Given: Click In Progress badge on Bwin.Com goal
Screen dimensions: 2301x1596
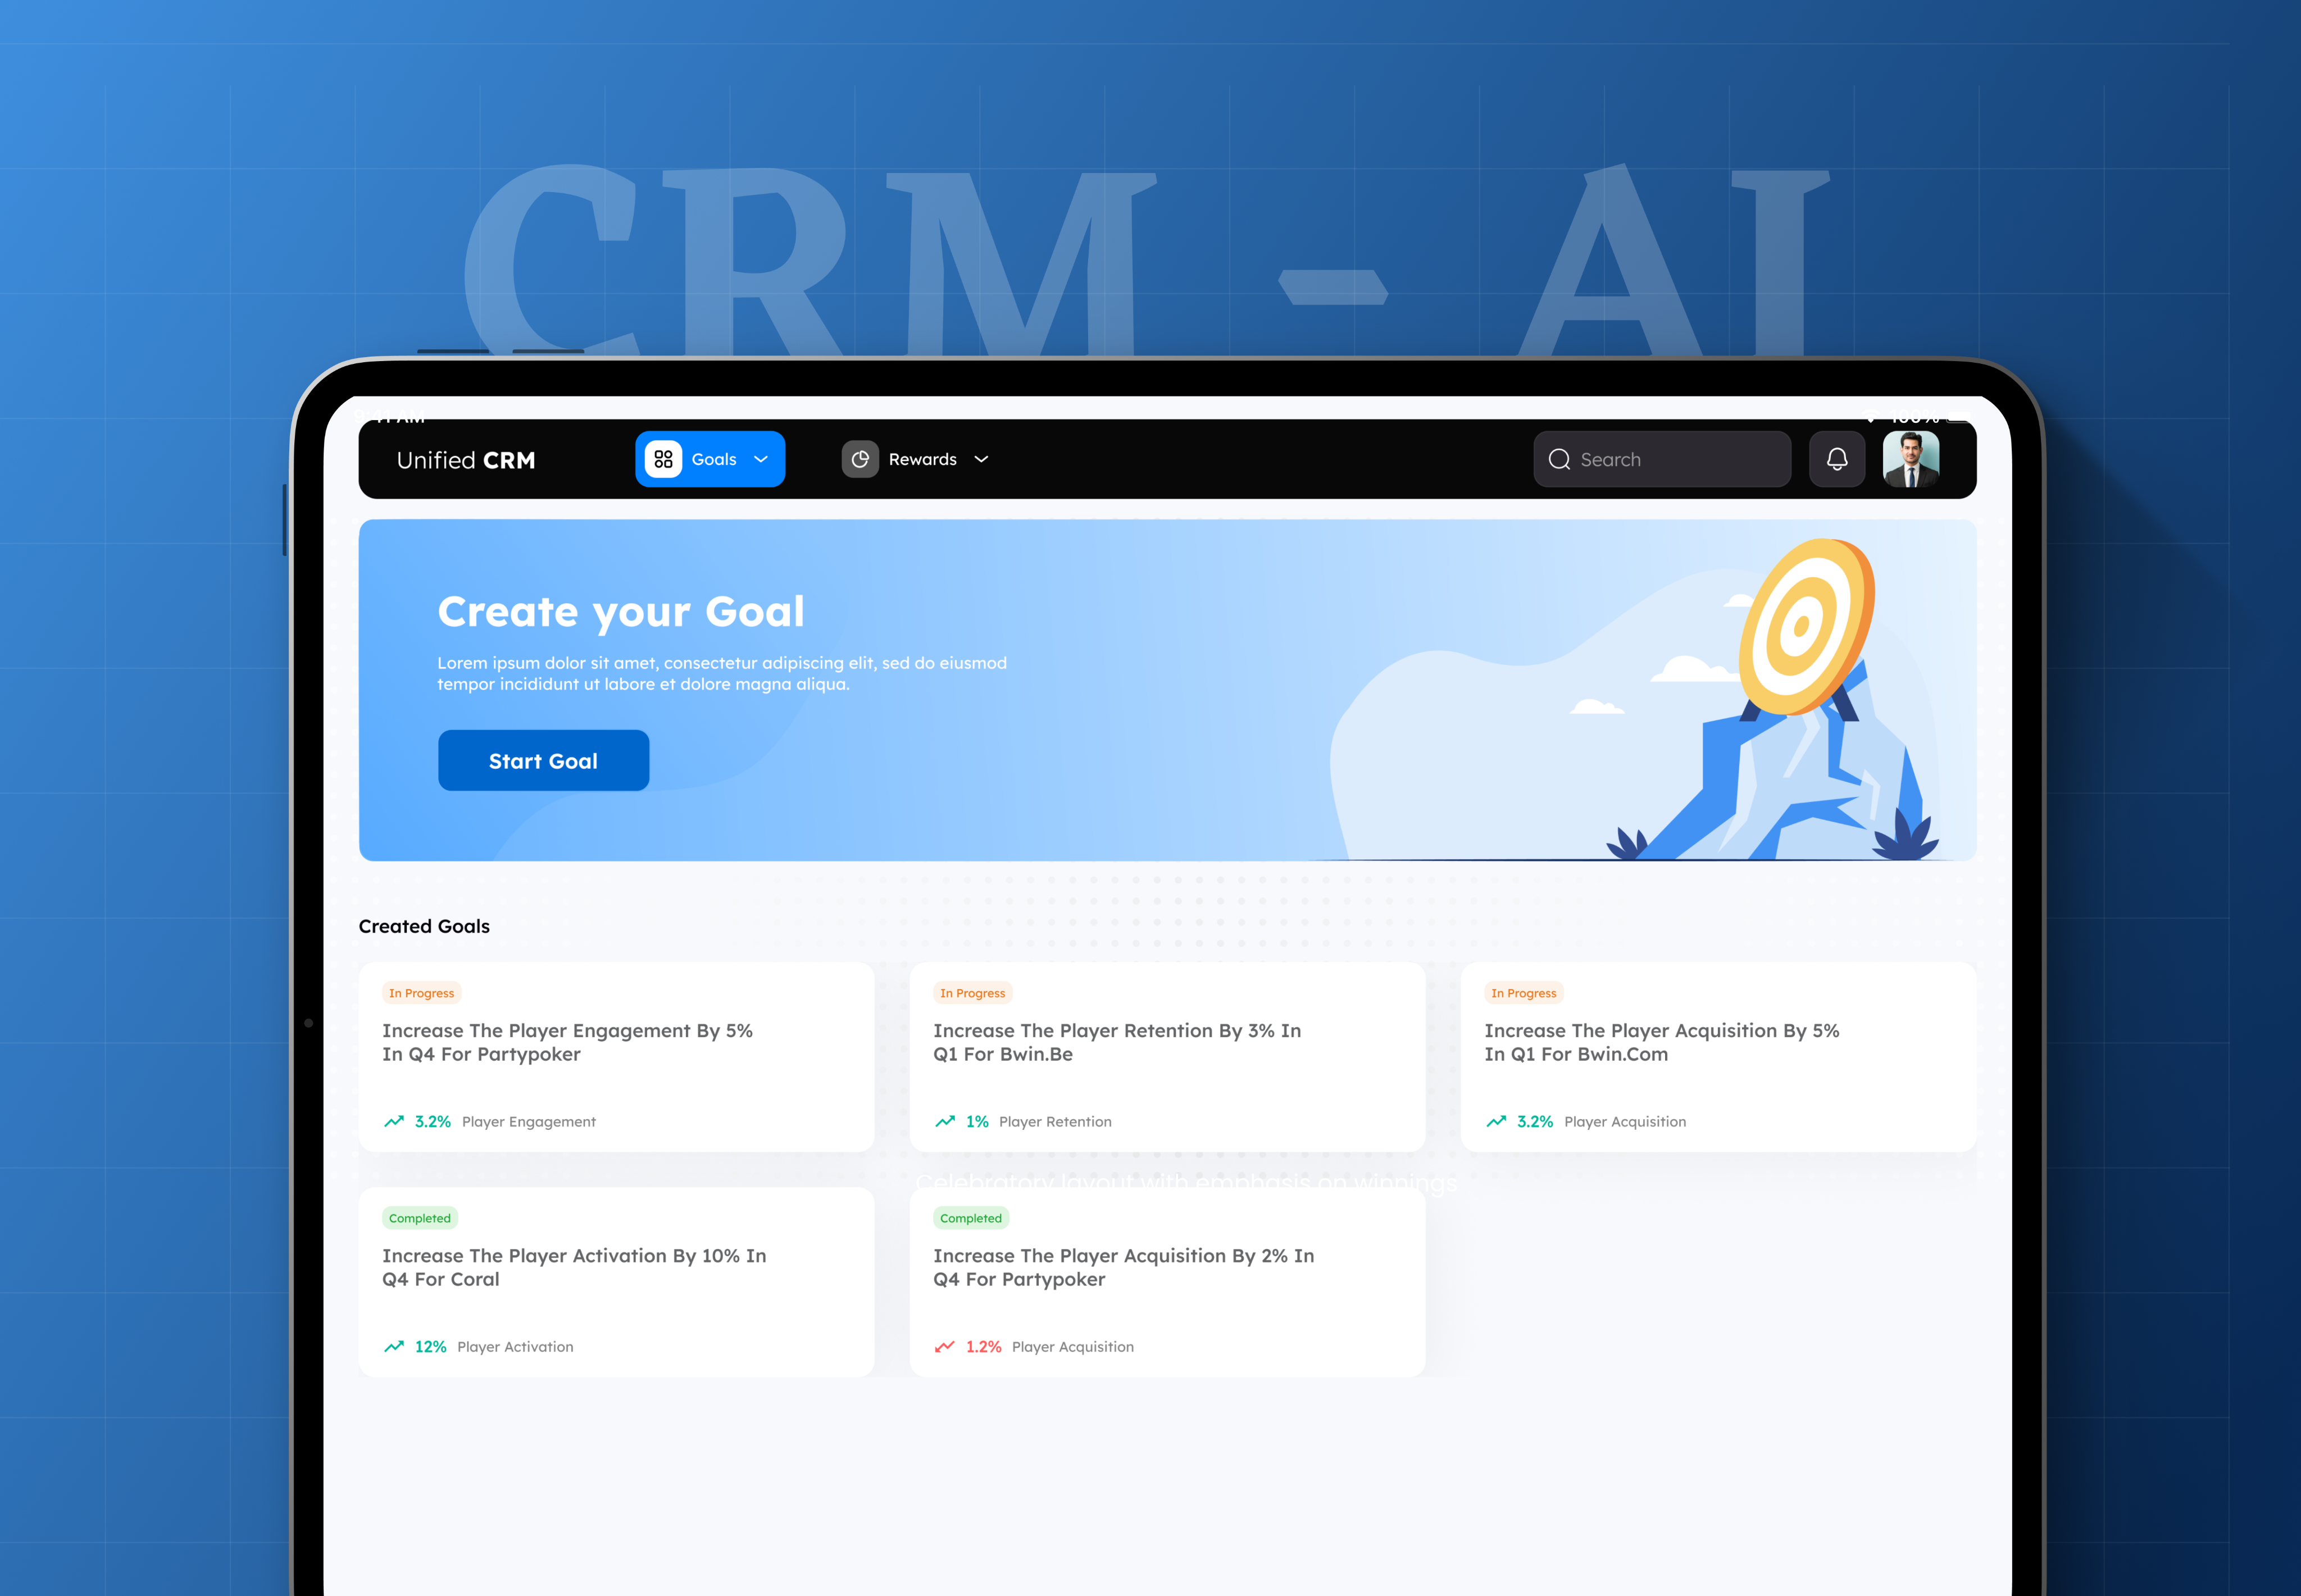Looking at the screenshot, I should pos(1522,993).
